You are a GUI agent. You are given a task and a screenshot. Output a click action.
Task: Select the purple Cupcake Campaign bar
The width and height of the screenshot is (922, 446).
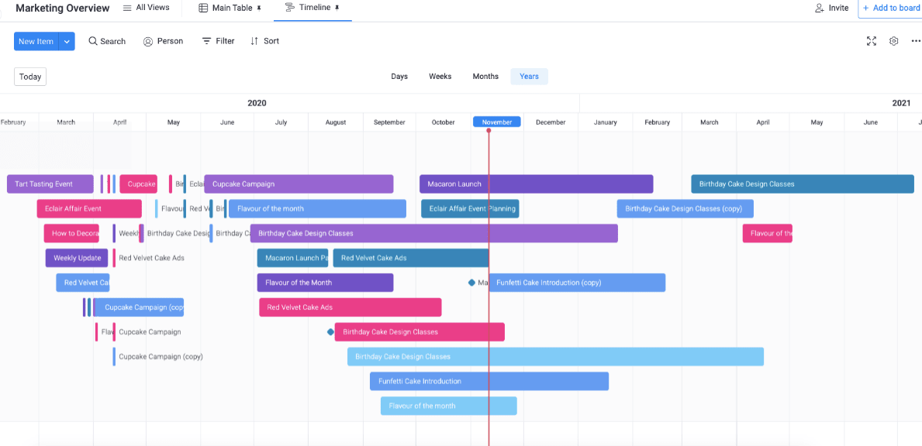[x=299, y=184]
